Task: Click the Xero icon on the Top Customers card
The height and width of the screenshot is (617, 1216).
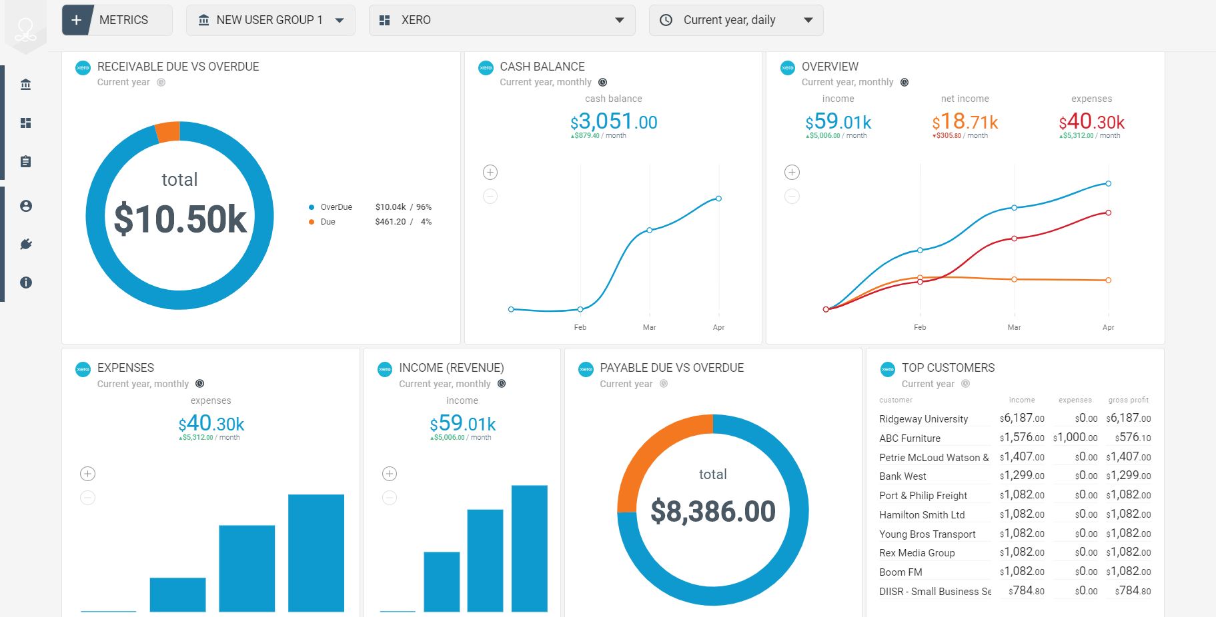Action: (x=888, y=368)
